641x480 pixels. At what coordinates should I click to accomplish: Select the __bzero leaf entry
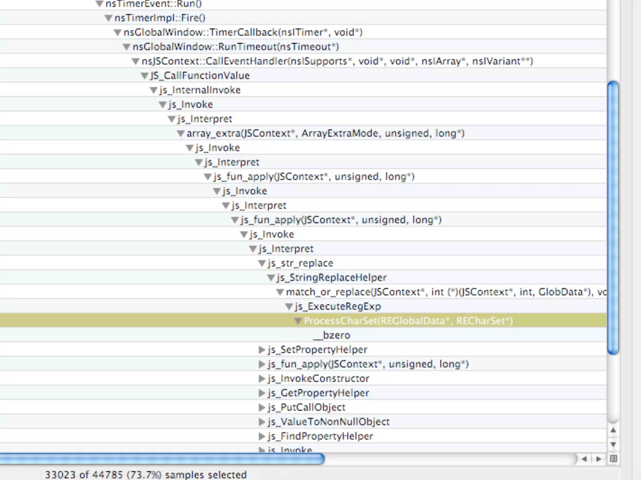336,335
